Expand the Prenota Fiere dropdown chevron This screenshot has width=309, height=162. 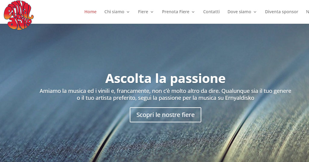(x=193, y=12)
